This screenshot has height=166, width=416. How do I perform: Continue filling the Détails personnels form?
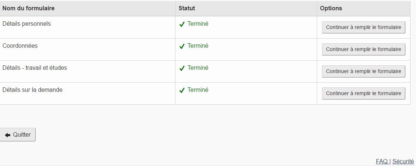[x=363, y=27]
